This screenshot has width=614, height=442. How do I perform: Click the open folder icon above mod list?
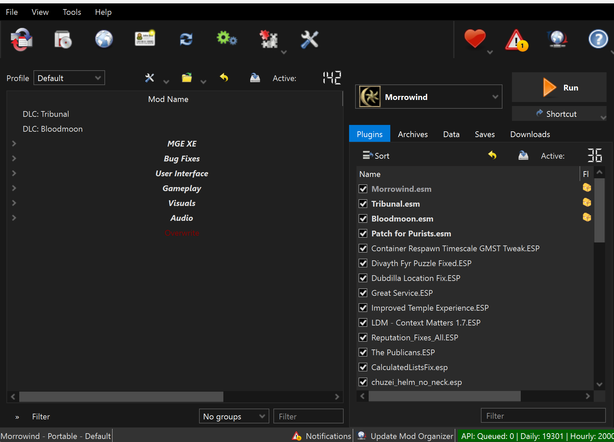coord(187,78)
